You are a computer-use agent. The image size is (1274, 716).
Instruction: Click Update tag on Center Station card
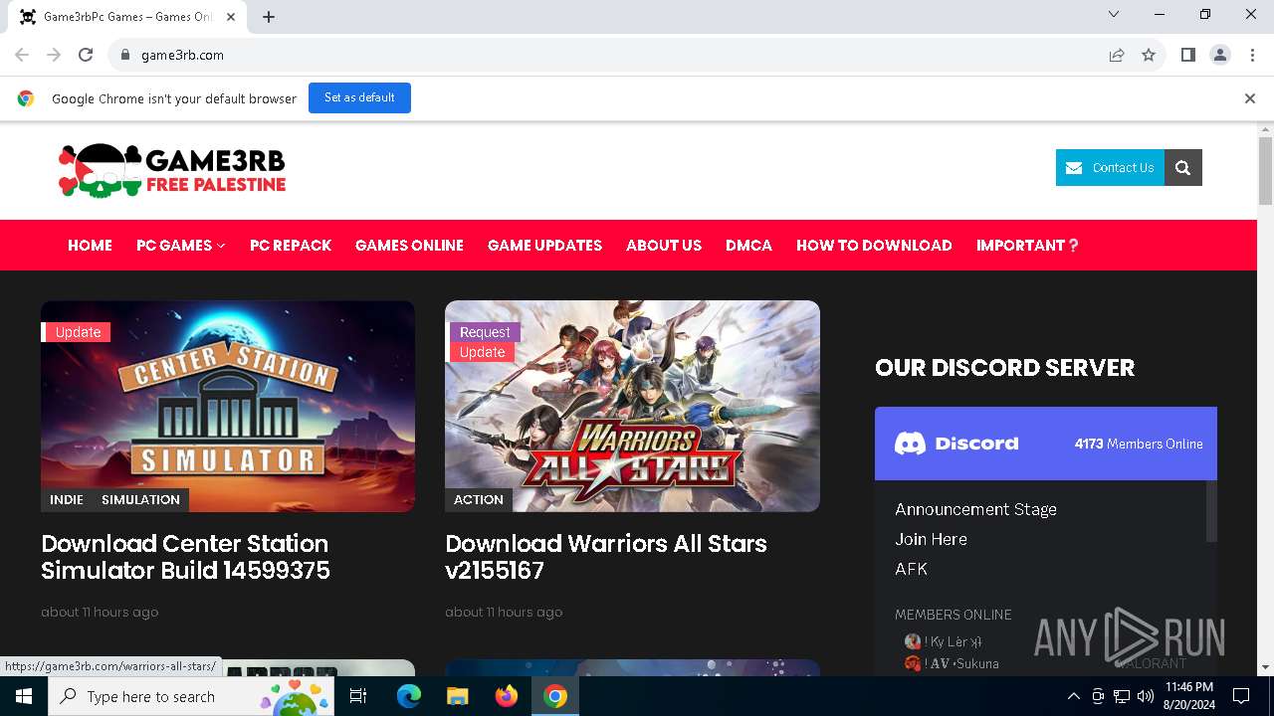77,332
